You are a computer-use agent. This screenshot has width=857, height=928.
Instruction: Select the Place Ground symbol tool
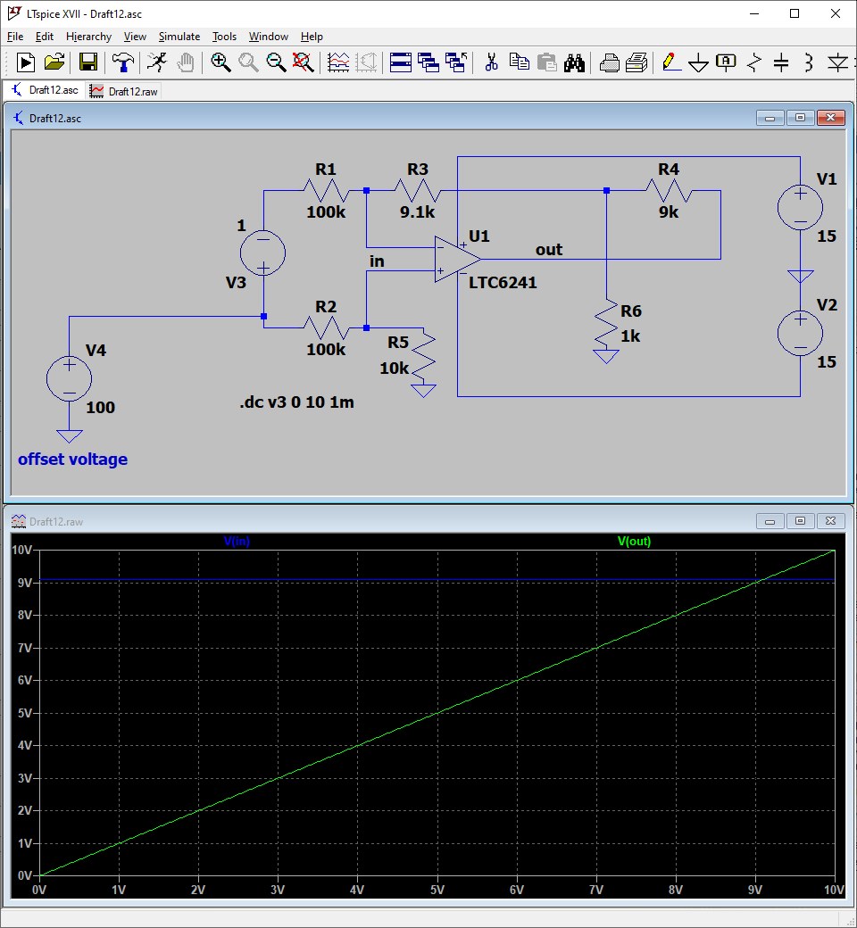pos(699,62)
